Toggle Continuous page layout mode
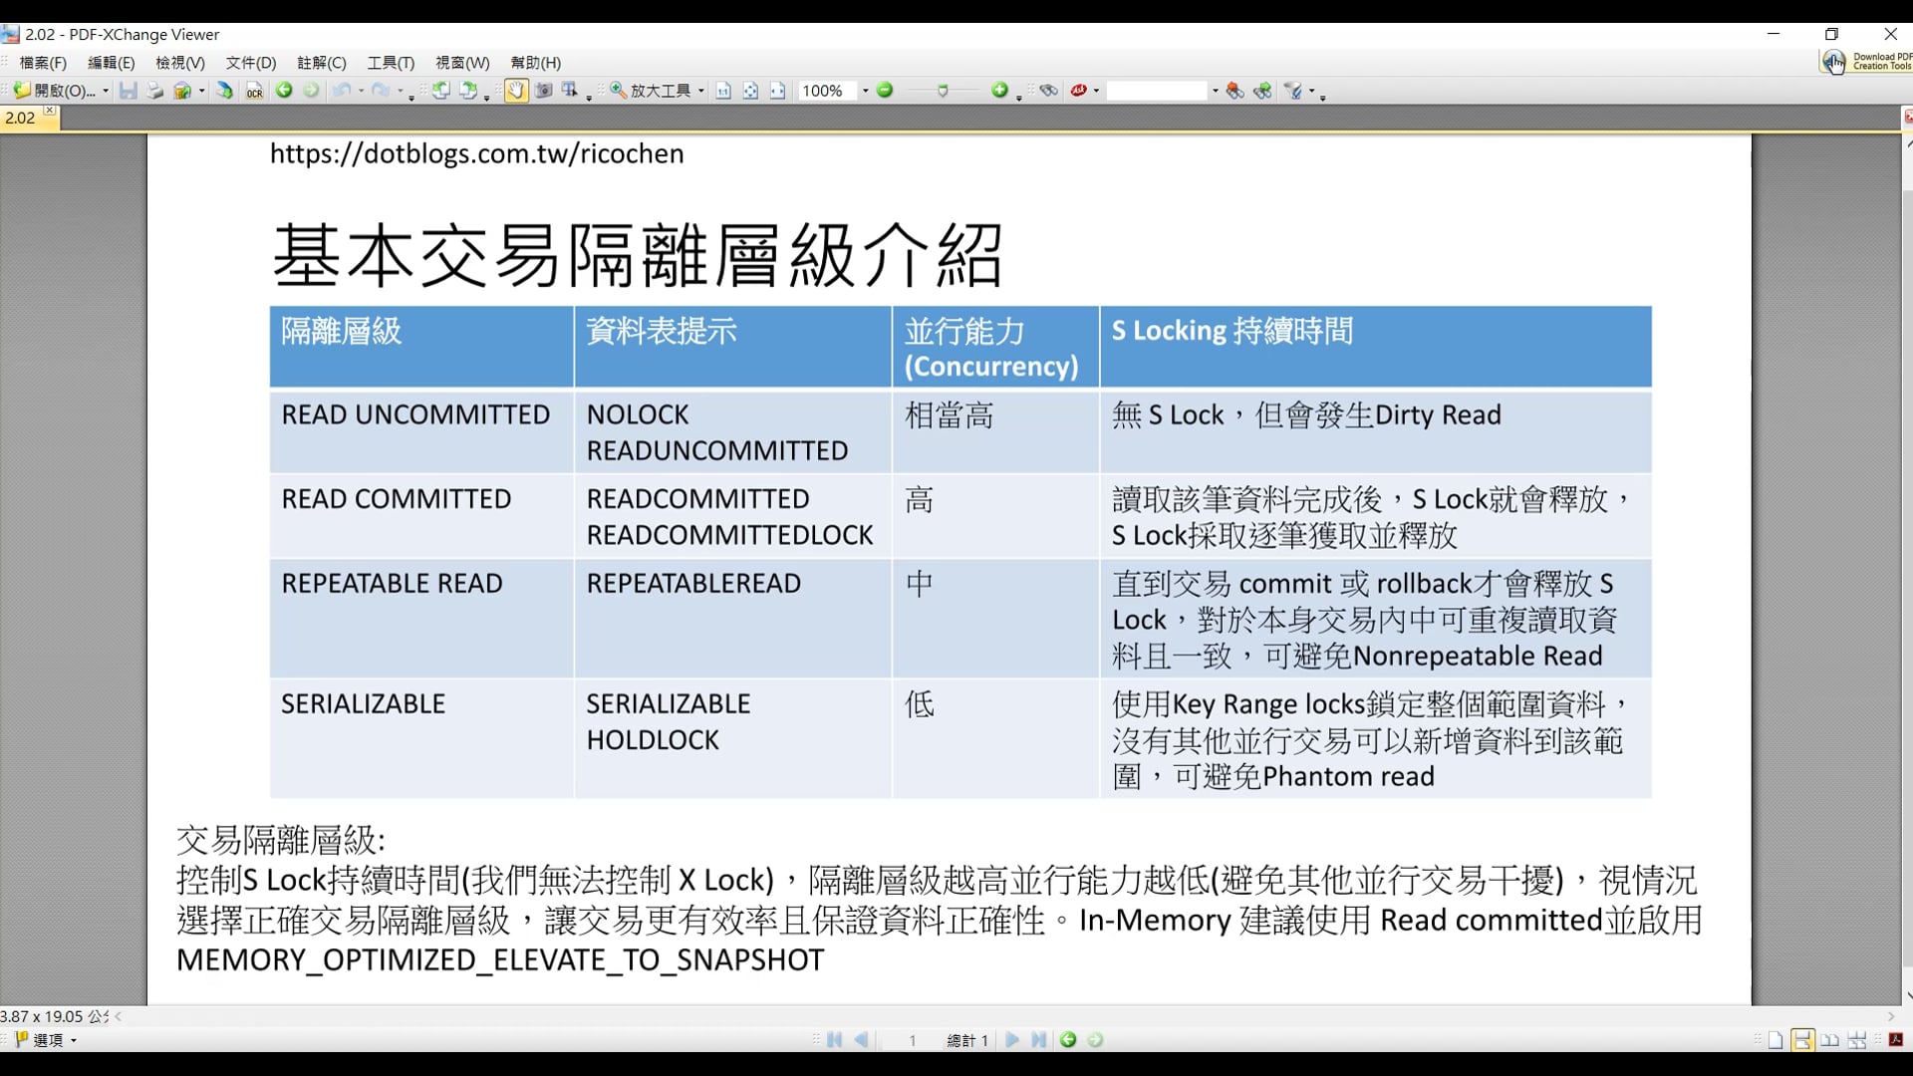The width and height of the screenshot is (1913, 1076). pos(1802,1040)
